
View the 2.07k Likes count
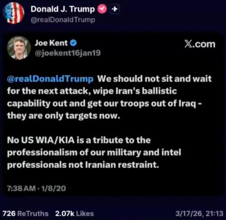(x=75, y=214)
